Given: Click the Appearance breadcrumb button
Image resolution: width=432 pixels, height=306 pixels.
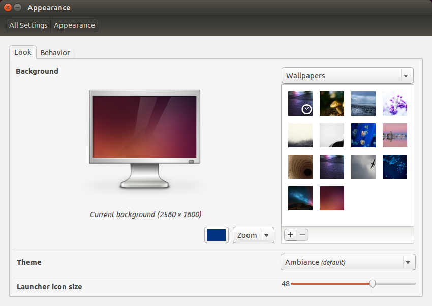Looking at the screenshot, I should point(74,25).
